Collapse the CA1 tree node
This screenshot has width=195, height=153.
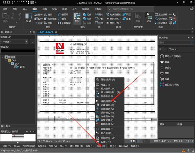point(6,60)
